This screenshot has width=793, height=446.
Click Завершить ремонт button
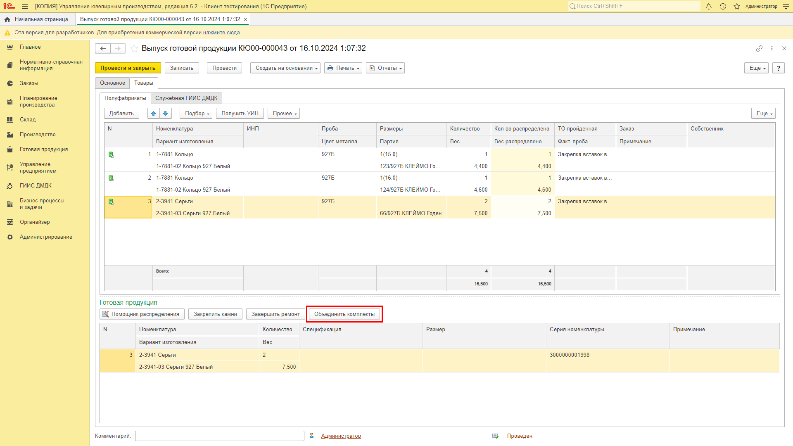(275, 314)
